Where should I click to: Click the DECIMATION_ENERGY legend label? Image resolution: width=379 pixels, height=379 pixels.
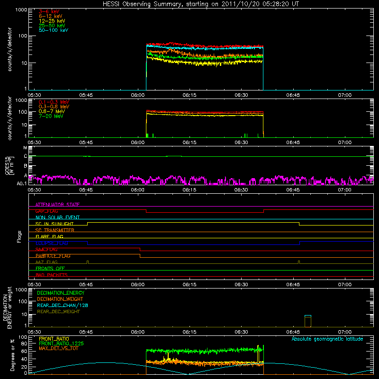click(61, 293)
